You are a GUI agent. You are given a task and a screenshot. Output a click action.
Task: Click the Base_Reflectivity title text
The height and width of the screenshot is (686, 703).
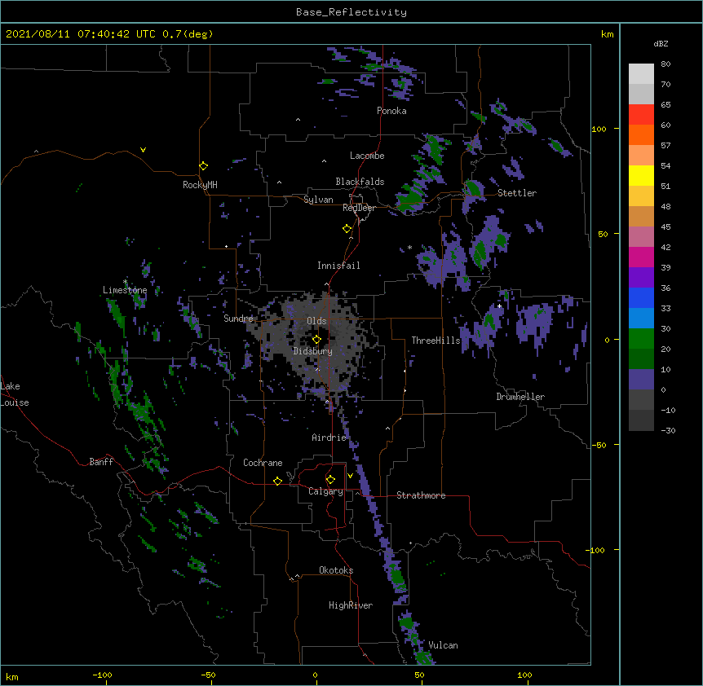pos(351,12)
